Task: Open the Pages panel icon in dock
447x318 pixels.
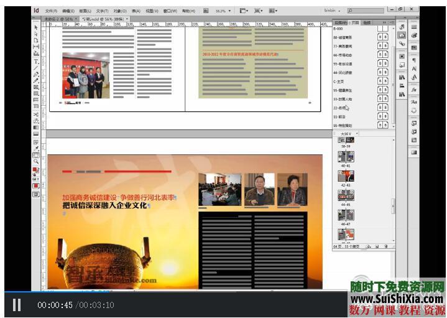Action: (x=402, y=35)
